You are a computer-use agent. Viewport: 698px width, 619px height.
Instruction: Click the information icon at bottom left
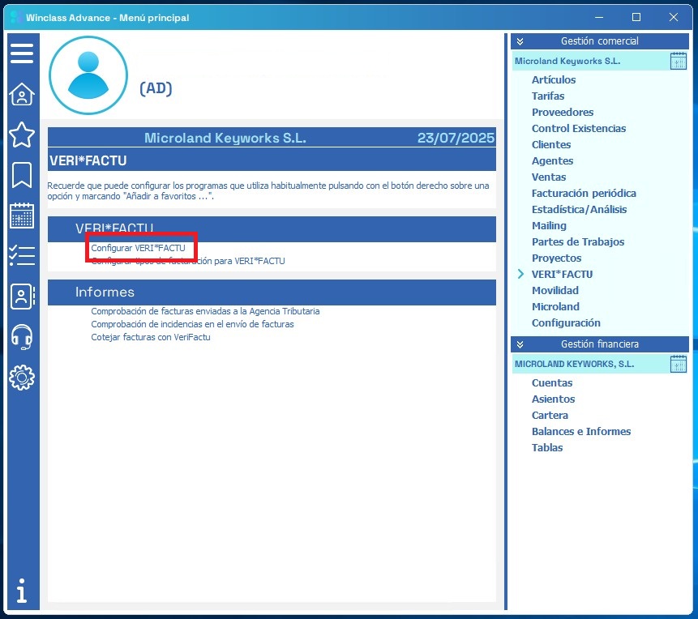(x=22, y=591)
